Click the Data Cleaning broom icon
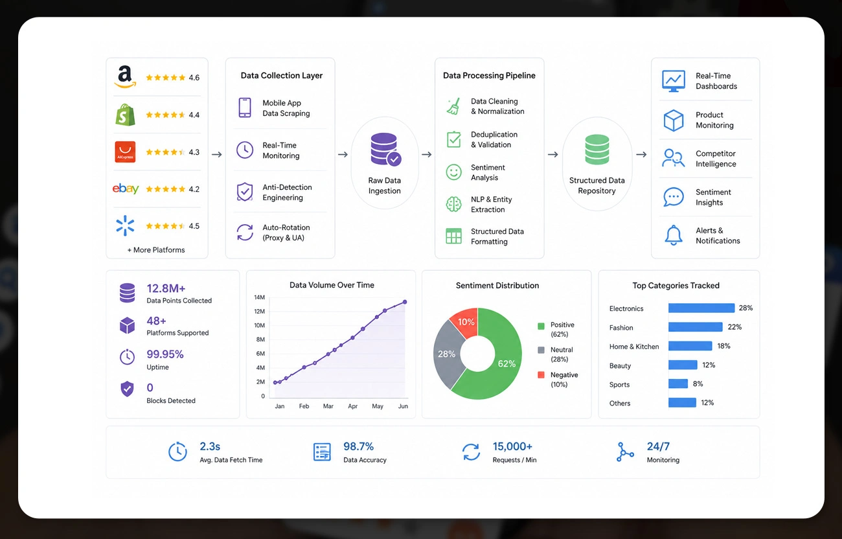Image resolution: width=842 pixels, height=539 pixels. coord(453,106)
